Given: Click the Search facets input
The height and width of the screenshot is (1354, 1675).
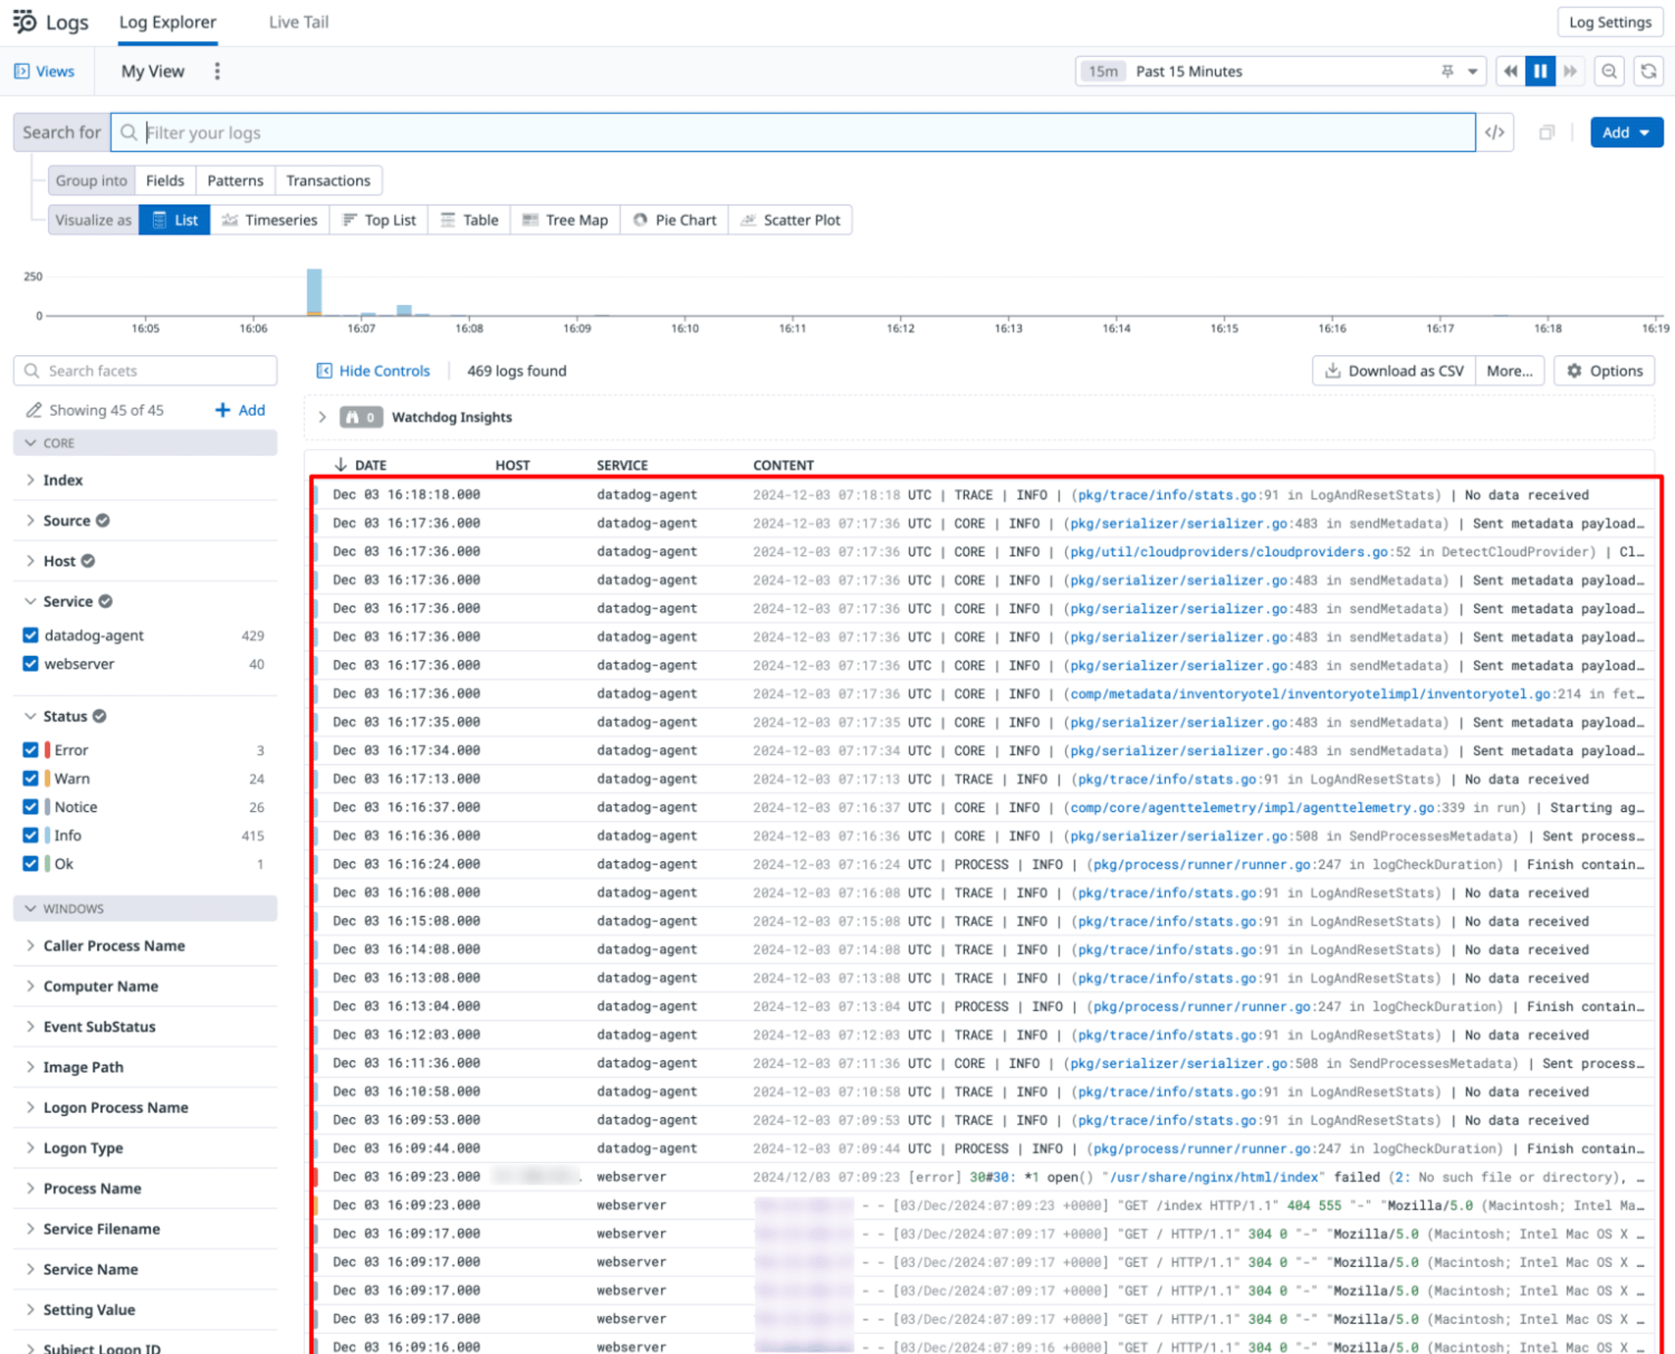Looking at the screenshot, I should click(145, 370).
